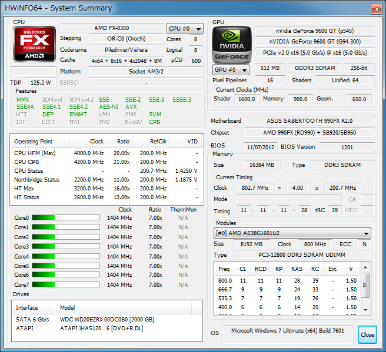Click the Interface column header in Drives
This screenshot has height=352, width=386.
34,307
